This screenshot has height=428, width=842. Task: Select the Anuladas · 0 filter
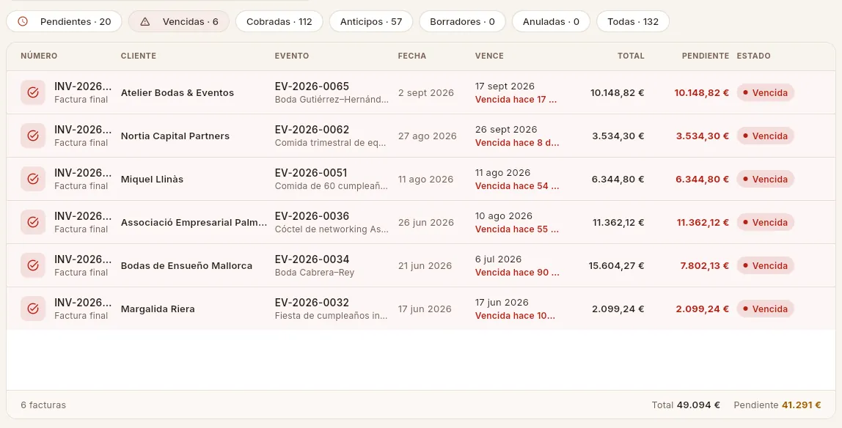coord(551,21)
